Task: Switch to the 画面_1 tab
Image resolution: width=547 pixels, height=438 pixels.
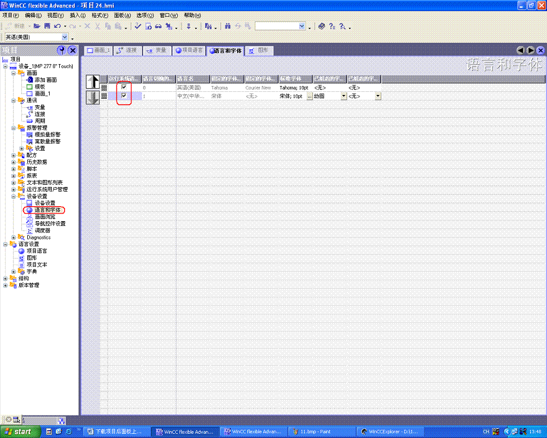Action: 98,51
